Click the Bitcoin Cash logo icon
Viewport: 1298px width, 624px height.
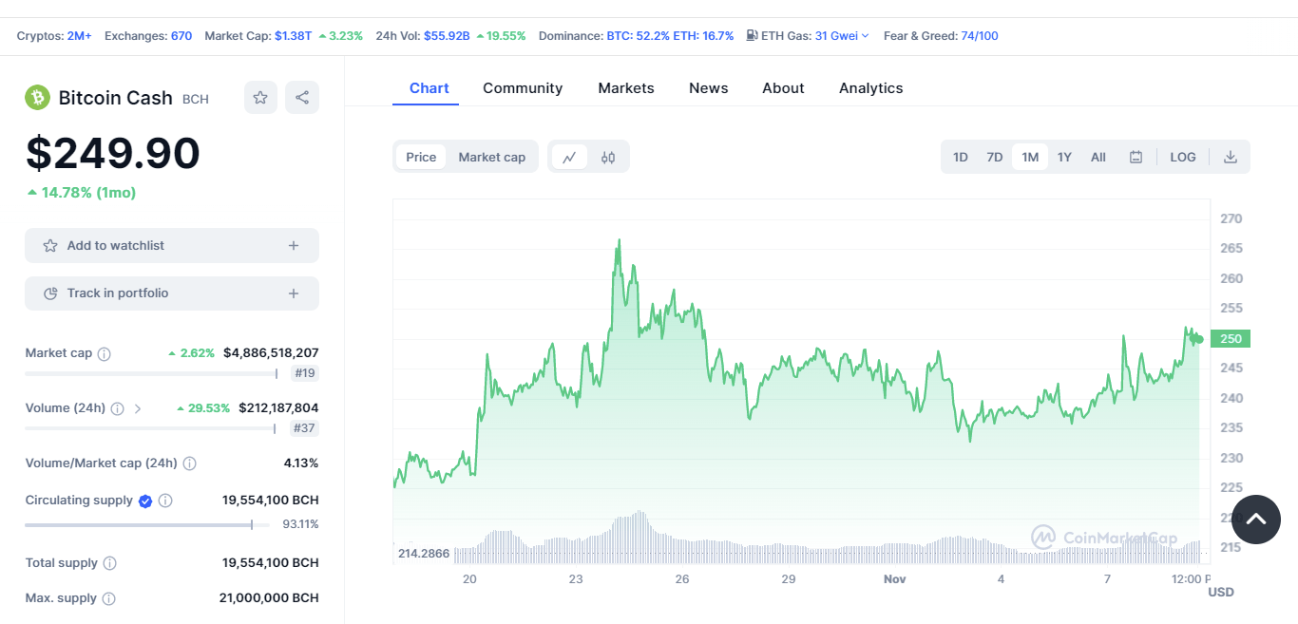pyautogui.click(x=37, y=98)
